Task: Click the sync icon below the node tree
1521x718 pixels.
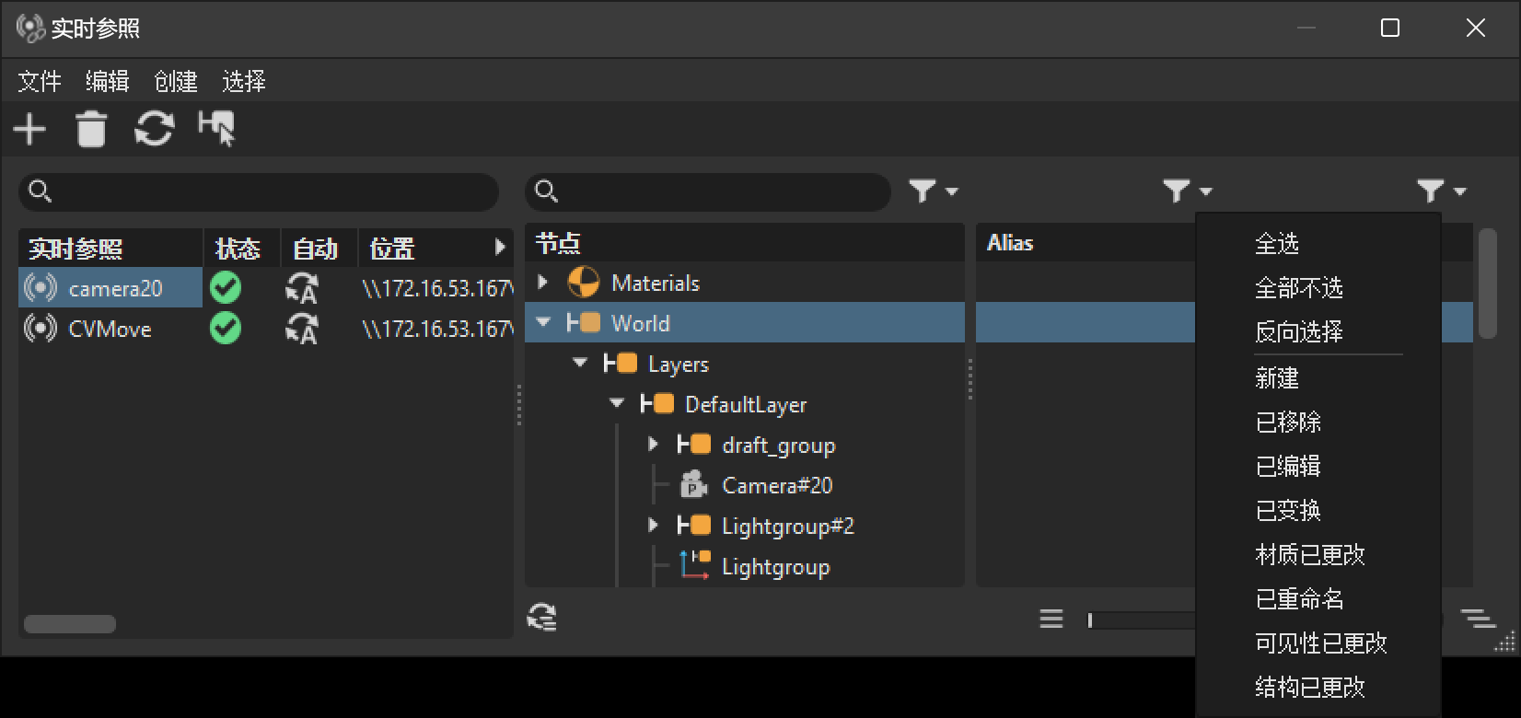Action: click(x=542, y=618)
